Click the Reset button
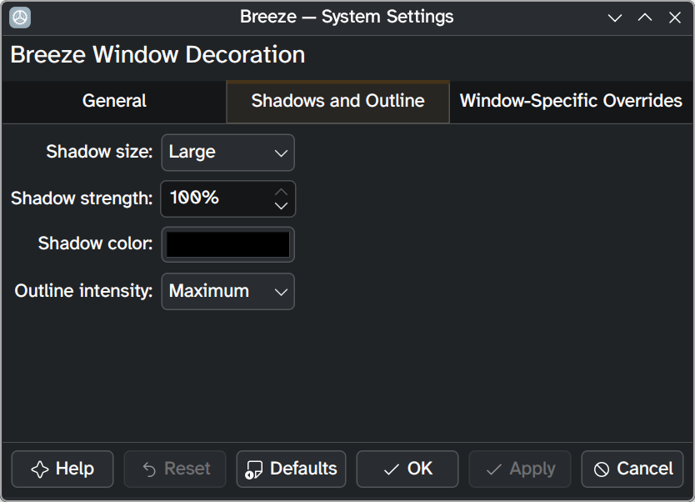Viewport: 695px width, 502px height. point(175,469)
